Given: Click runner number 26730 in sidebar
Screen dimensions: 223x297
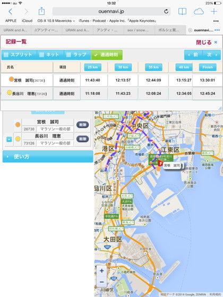Looking at the screenshot, I should pos(29,129).
